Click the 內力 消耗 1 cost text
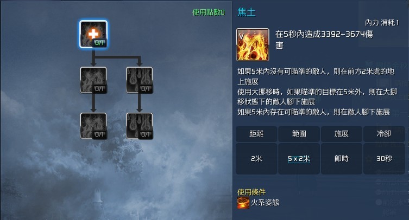The image size is (409, 220). click(x=382, y=23)
